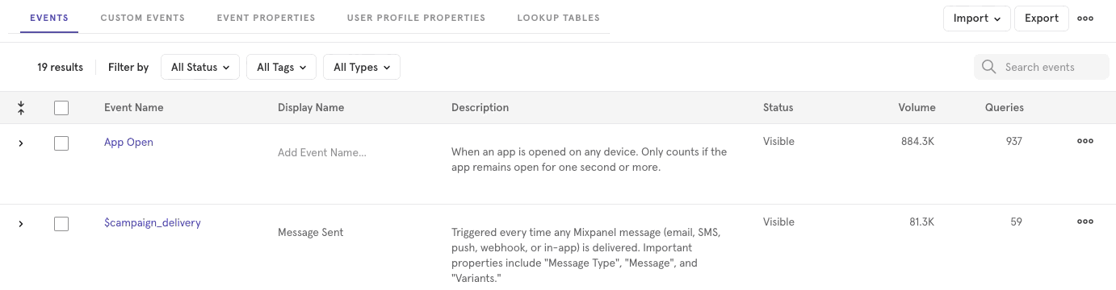Click the search magnifier icon

tap(988, 67)
